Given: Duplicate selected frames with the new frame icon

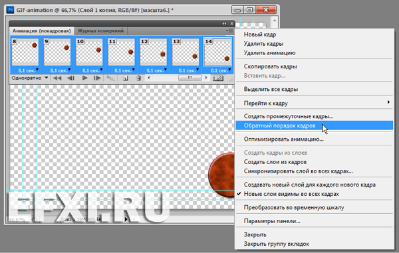Looking at the screenshot, I should pos(126,78).
